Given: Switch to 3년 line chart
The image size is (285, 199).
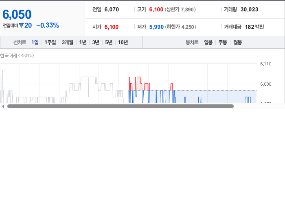Looking at the screenshot, I should [96, 42].
